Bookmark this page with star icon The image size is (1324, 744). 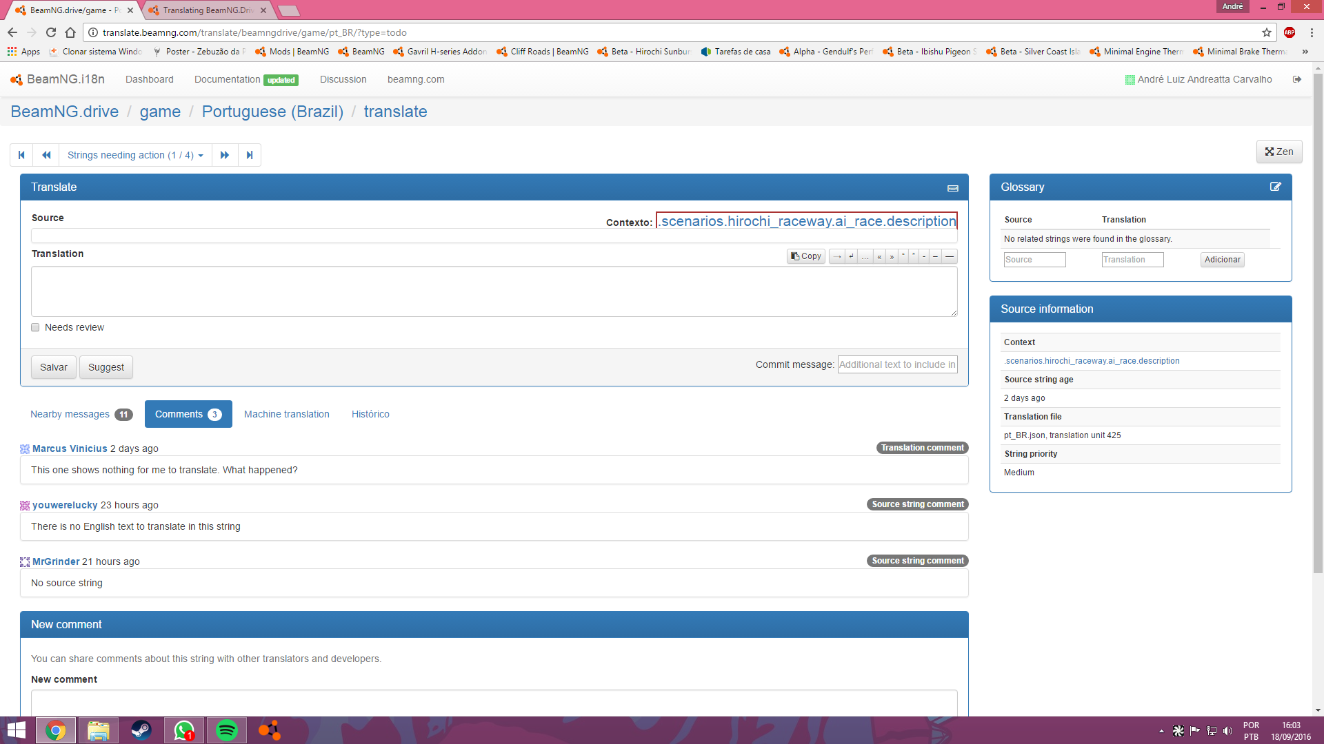click(1267, 32)
